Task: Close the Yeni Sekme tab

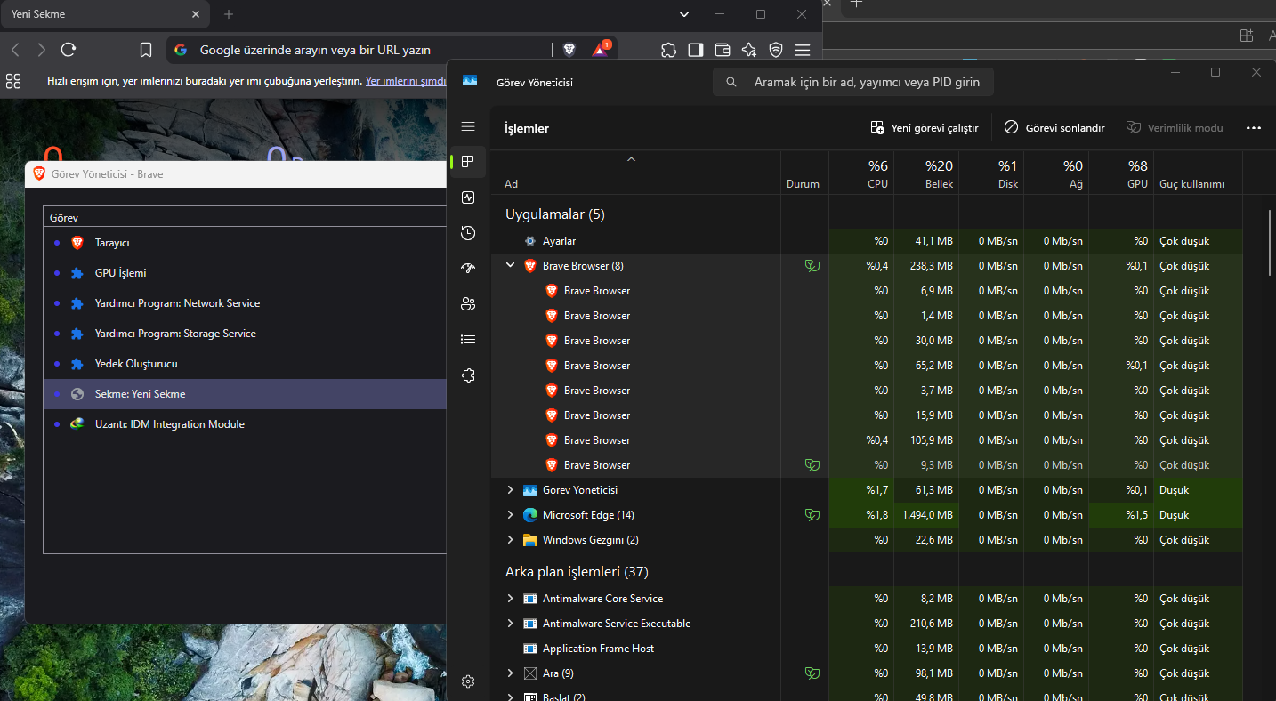Action: point(196,14)
